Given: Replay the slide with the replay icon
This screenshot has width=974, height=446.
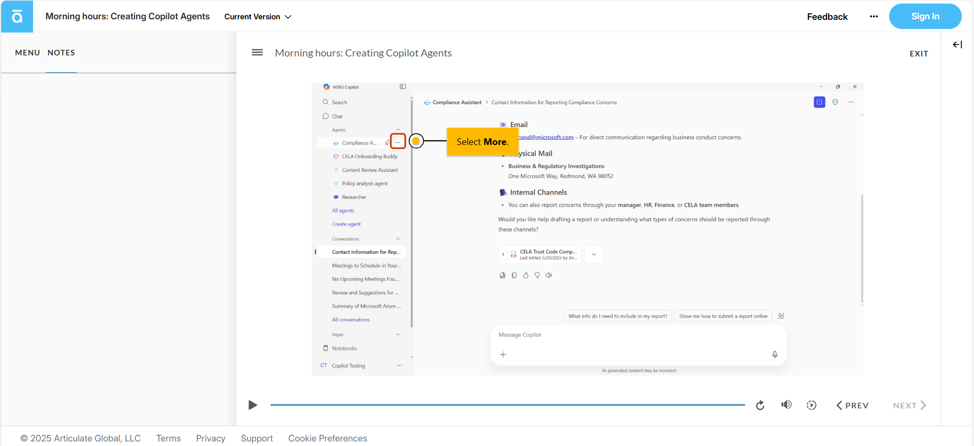Looking at the screenshot, I should tap(760, 405).
